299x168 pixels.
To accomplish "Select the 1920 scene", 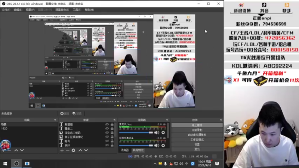I will [29, 128].
